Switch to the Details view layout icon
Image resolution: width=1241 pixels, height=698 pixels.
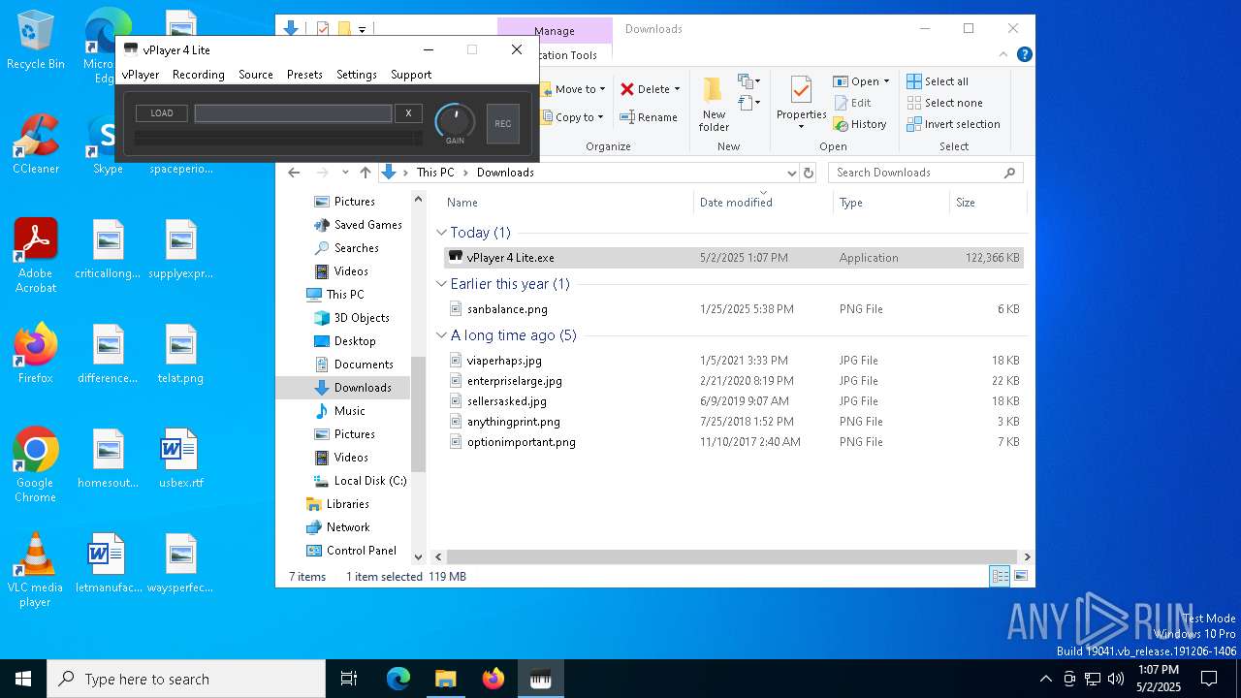[x=1000, y=577]
